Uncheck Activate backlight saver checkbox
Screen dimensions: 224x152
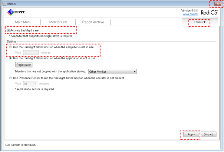(x=8, y=30)
